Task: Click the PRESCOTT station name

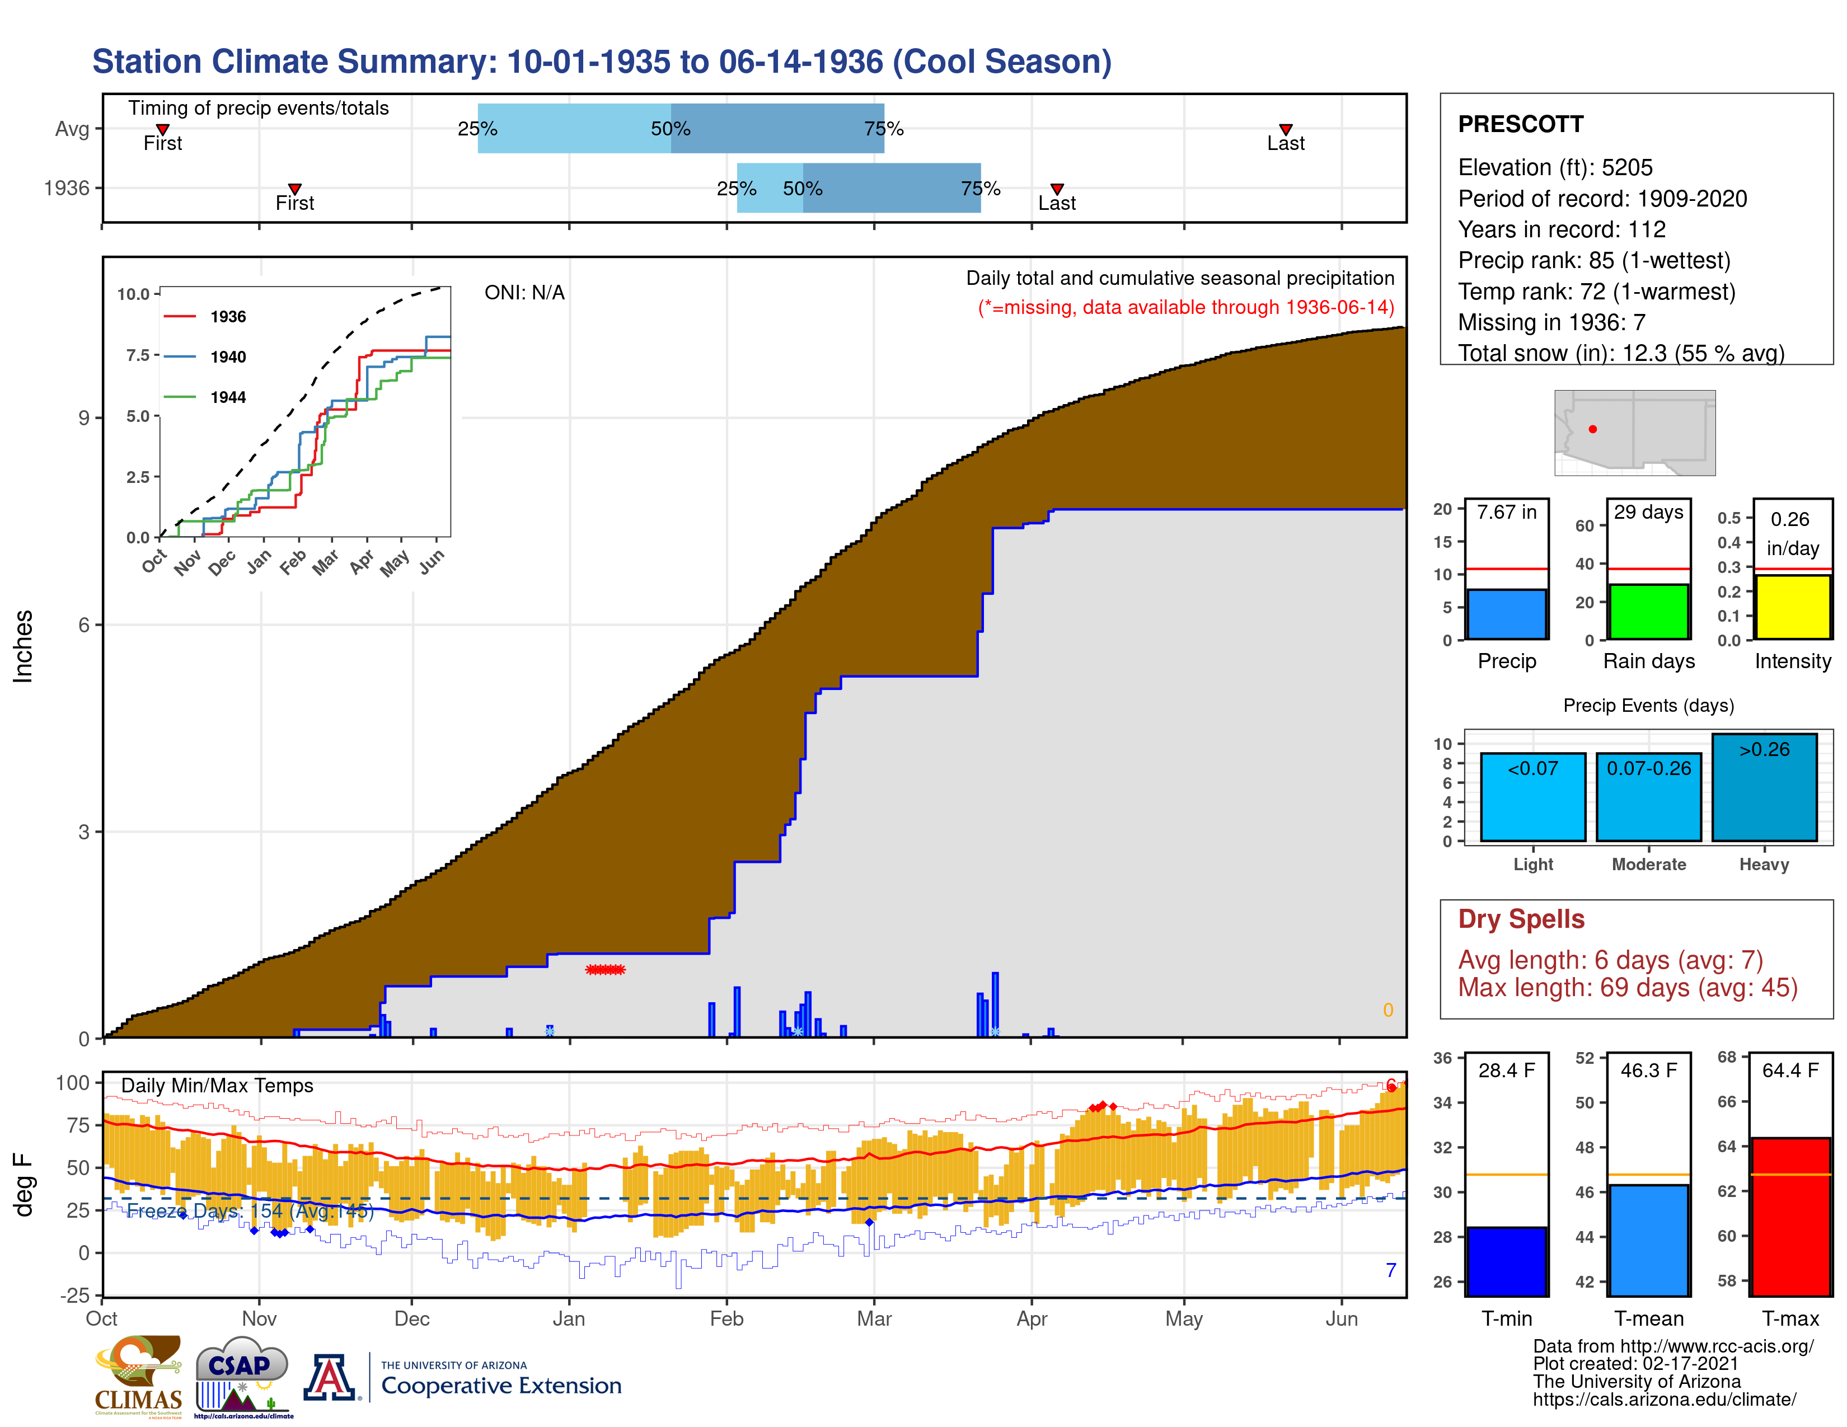Action: [1521, 124]
